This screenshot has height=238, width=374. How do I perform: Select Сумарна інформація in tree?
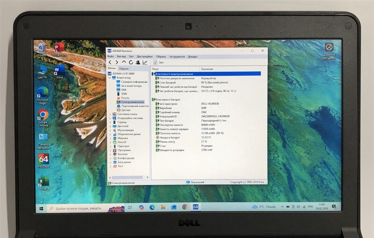tap(132, 82)
